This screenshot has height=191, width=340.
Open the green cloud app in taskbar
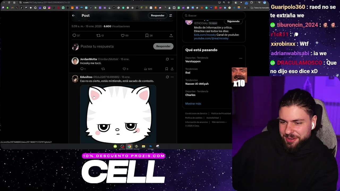pyautogui.click(x=115, y=146)
